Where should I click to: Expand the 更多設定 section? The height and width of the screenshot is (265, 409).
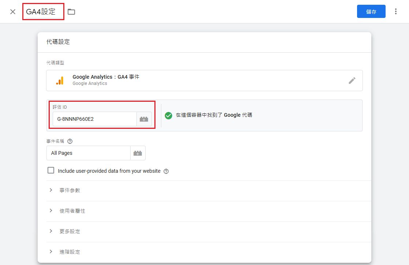pos(70,231)
